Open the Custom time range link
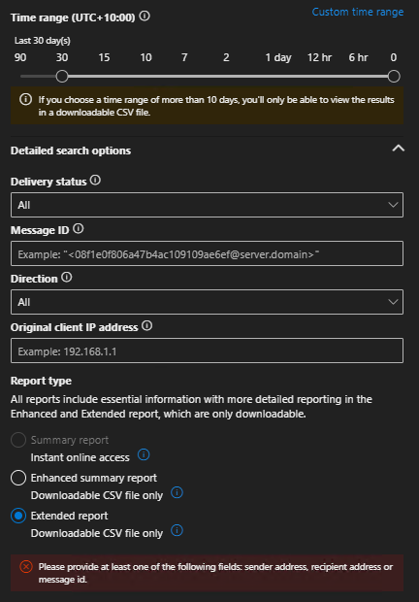419x602 pixels. 358,12
